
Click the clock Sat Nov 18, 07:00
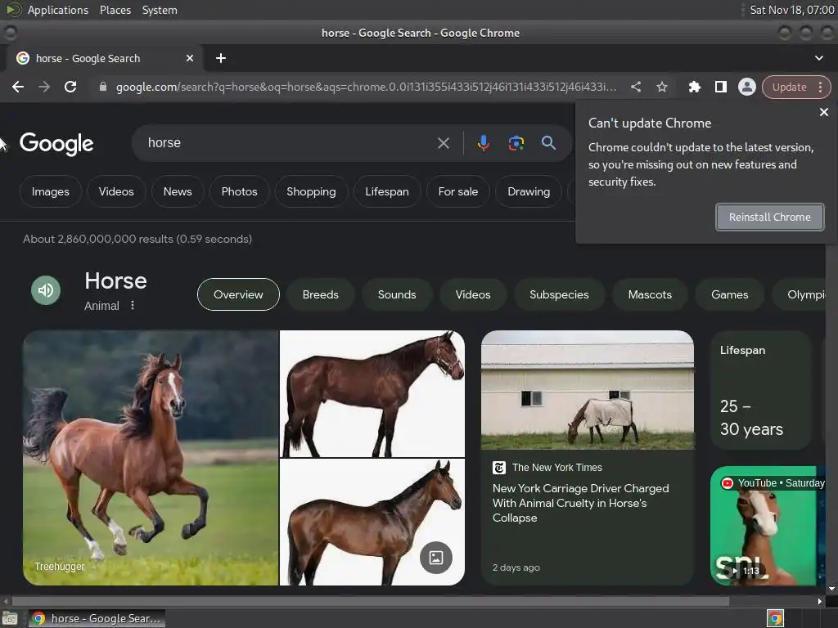(791, 10)
